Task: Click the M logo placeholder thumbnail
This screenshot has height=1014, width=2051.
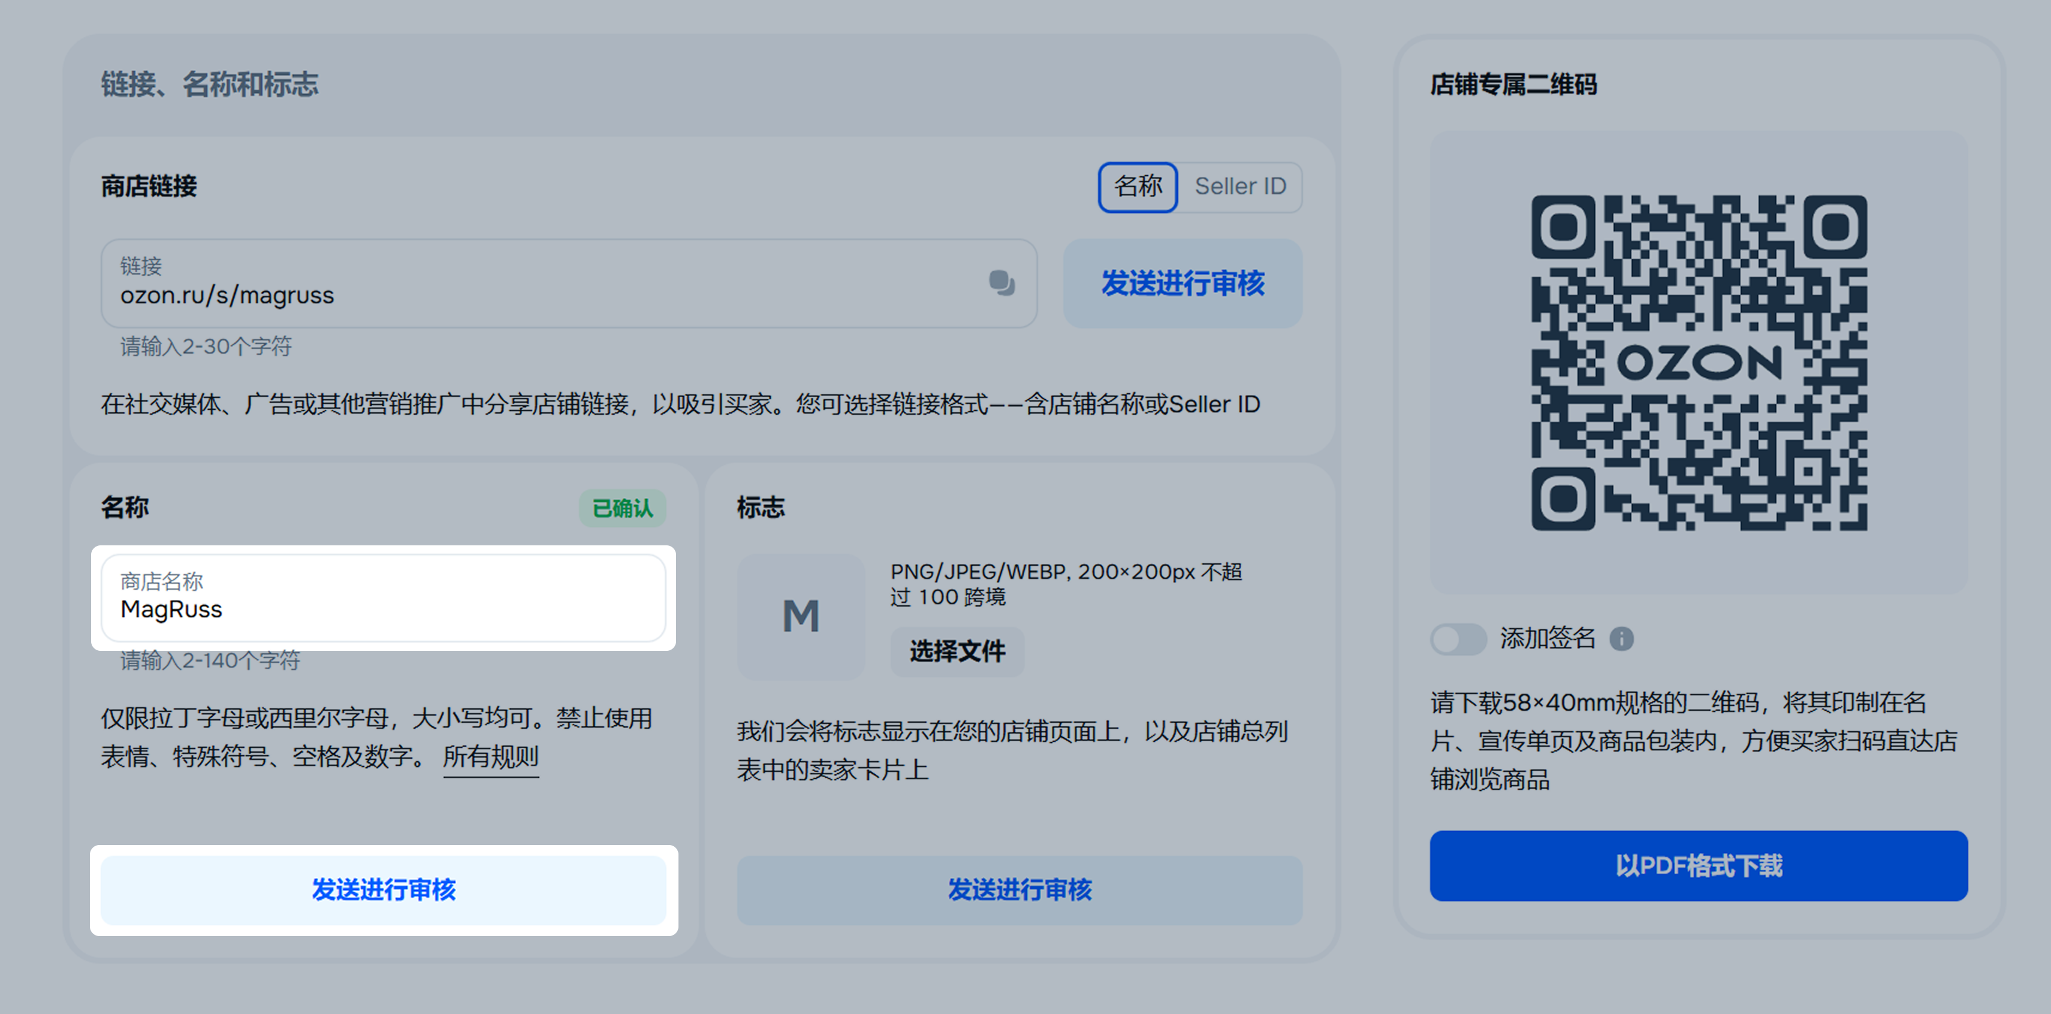Action: [800, 617]
